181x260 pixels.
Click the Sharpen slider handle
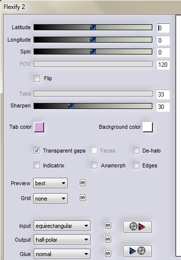[71, 106]
